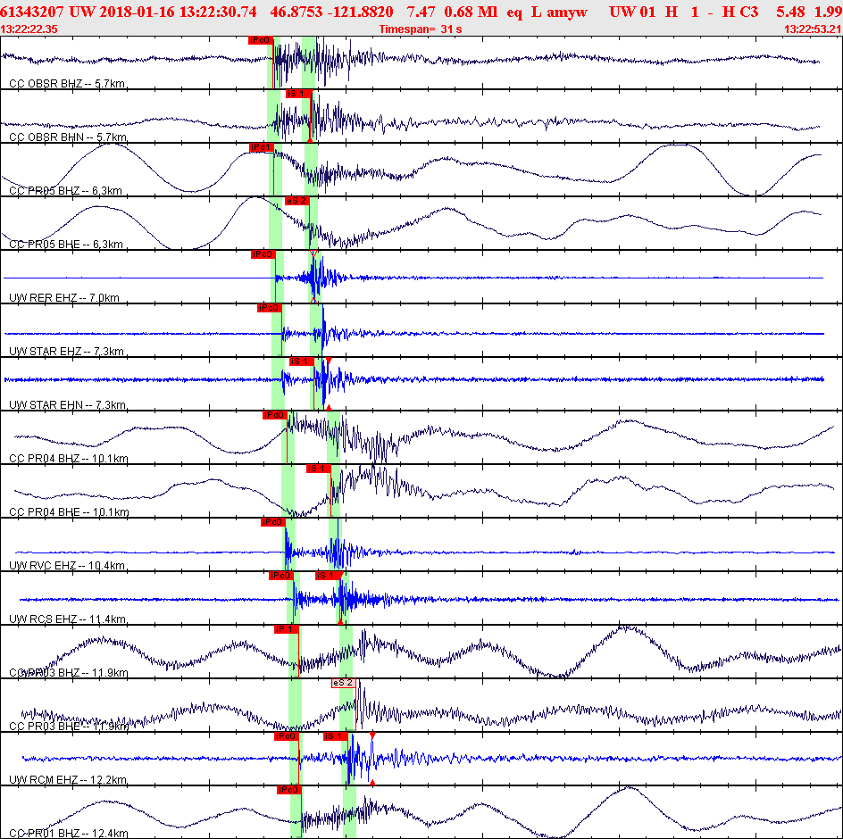843x839 pixels.
Task: Click the red coda triangle atop RCM EHZ trace
Action: pos(372,735)
